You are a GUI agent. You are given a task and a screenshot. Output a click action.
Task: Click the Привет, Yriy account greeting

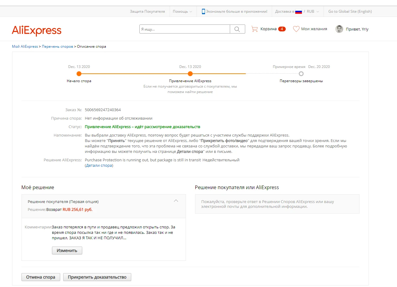tap(357, 29)
